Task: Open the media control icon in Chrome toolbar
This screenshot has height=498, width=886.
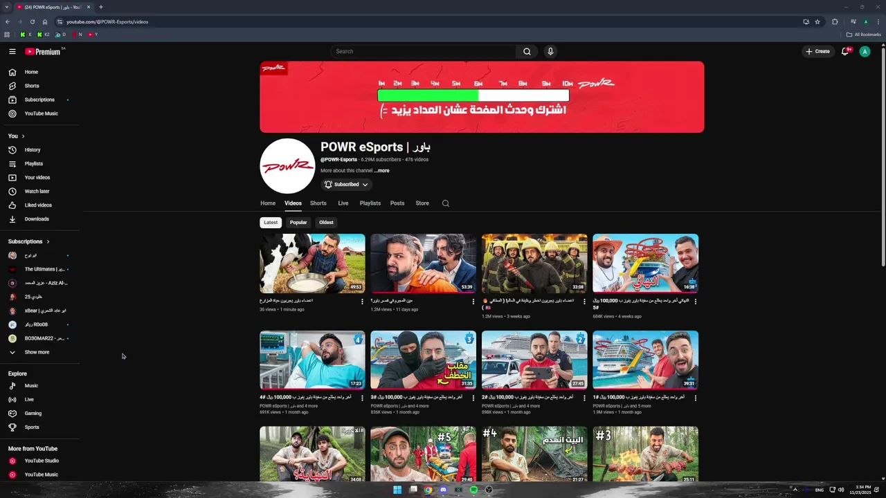Action: point(853,21)
